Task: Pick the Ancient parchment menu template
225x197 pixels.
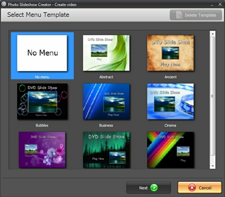Action: [x=171, y=53]
